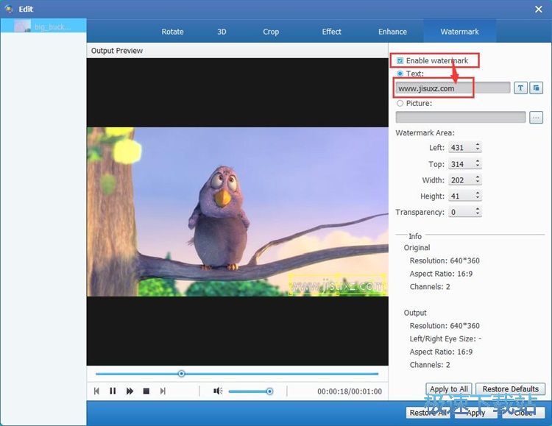Click the Picture path input field
Screen dimensions: 552x426
(x=461, y=117)
